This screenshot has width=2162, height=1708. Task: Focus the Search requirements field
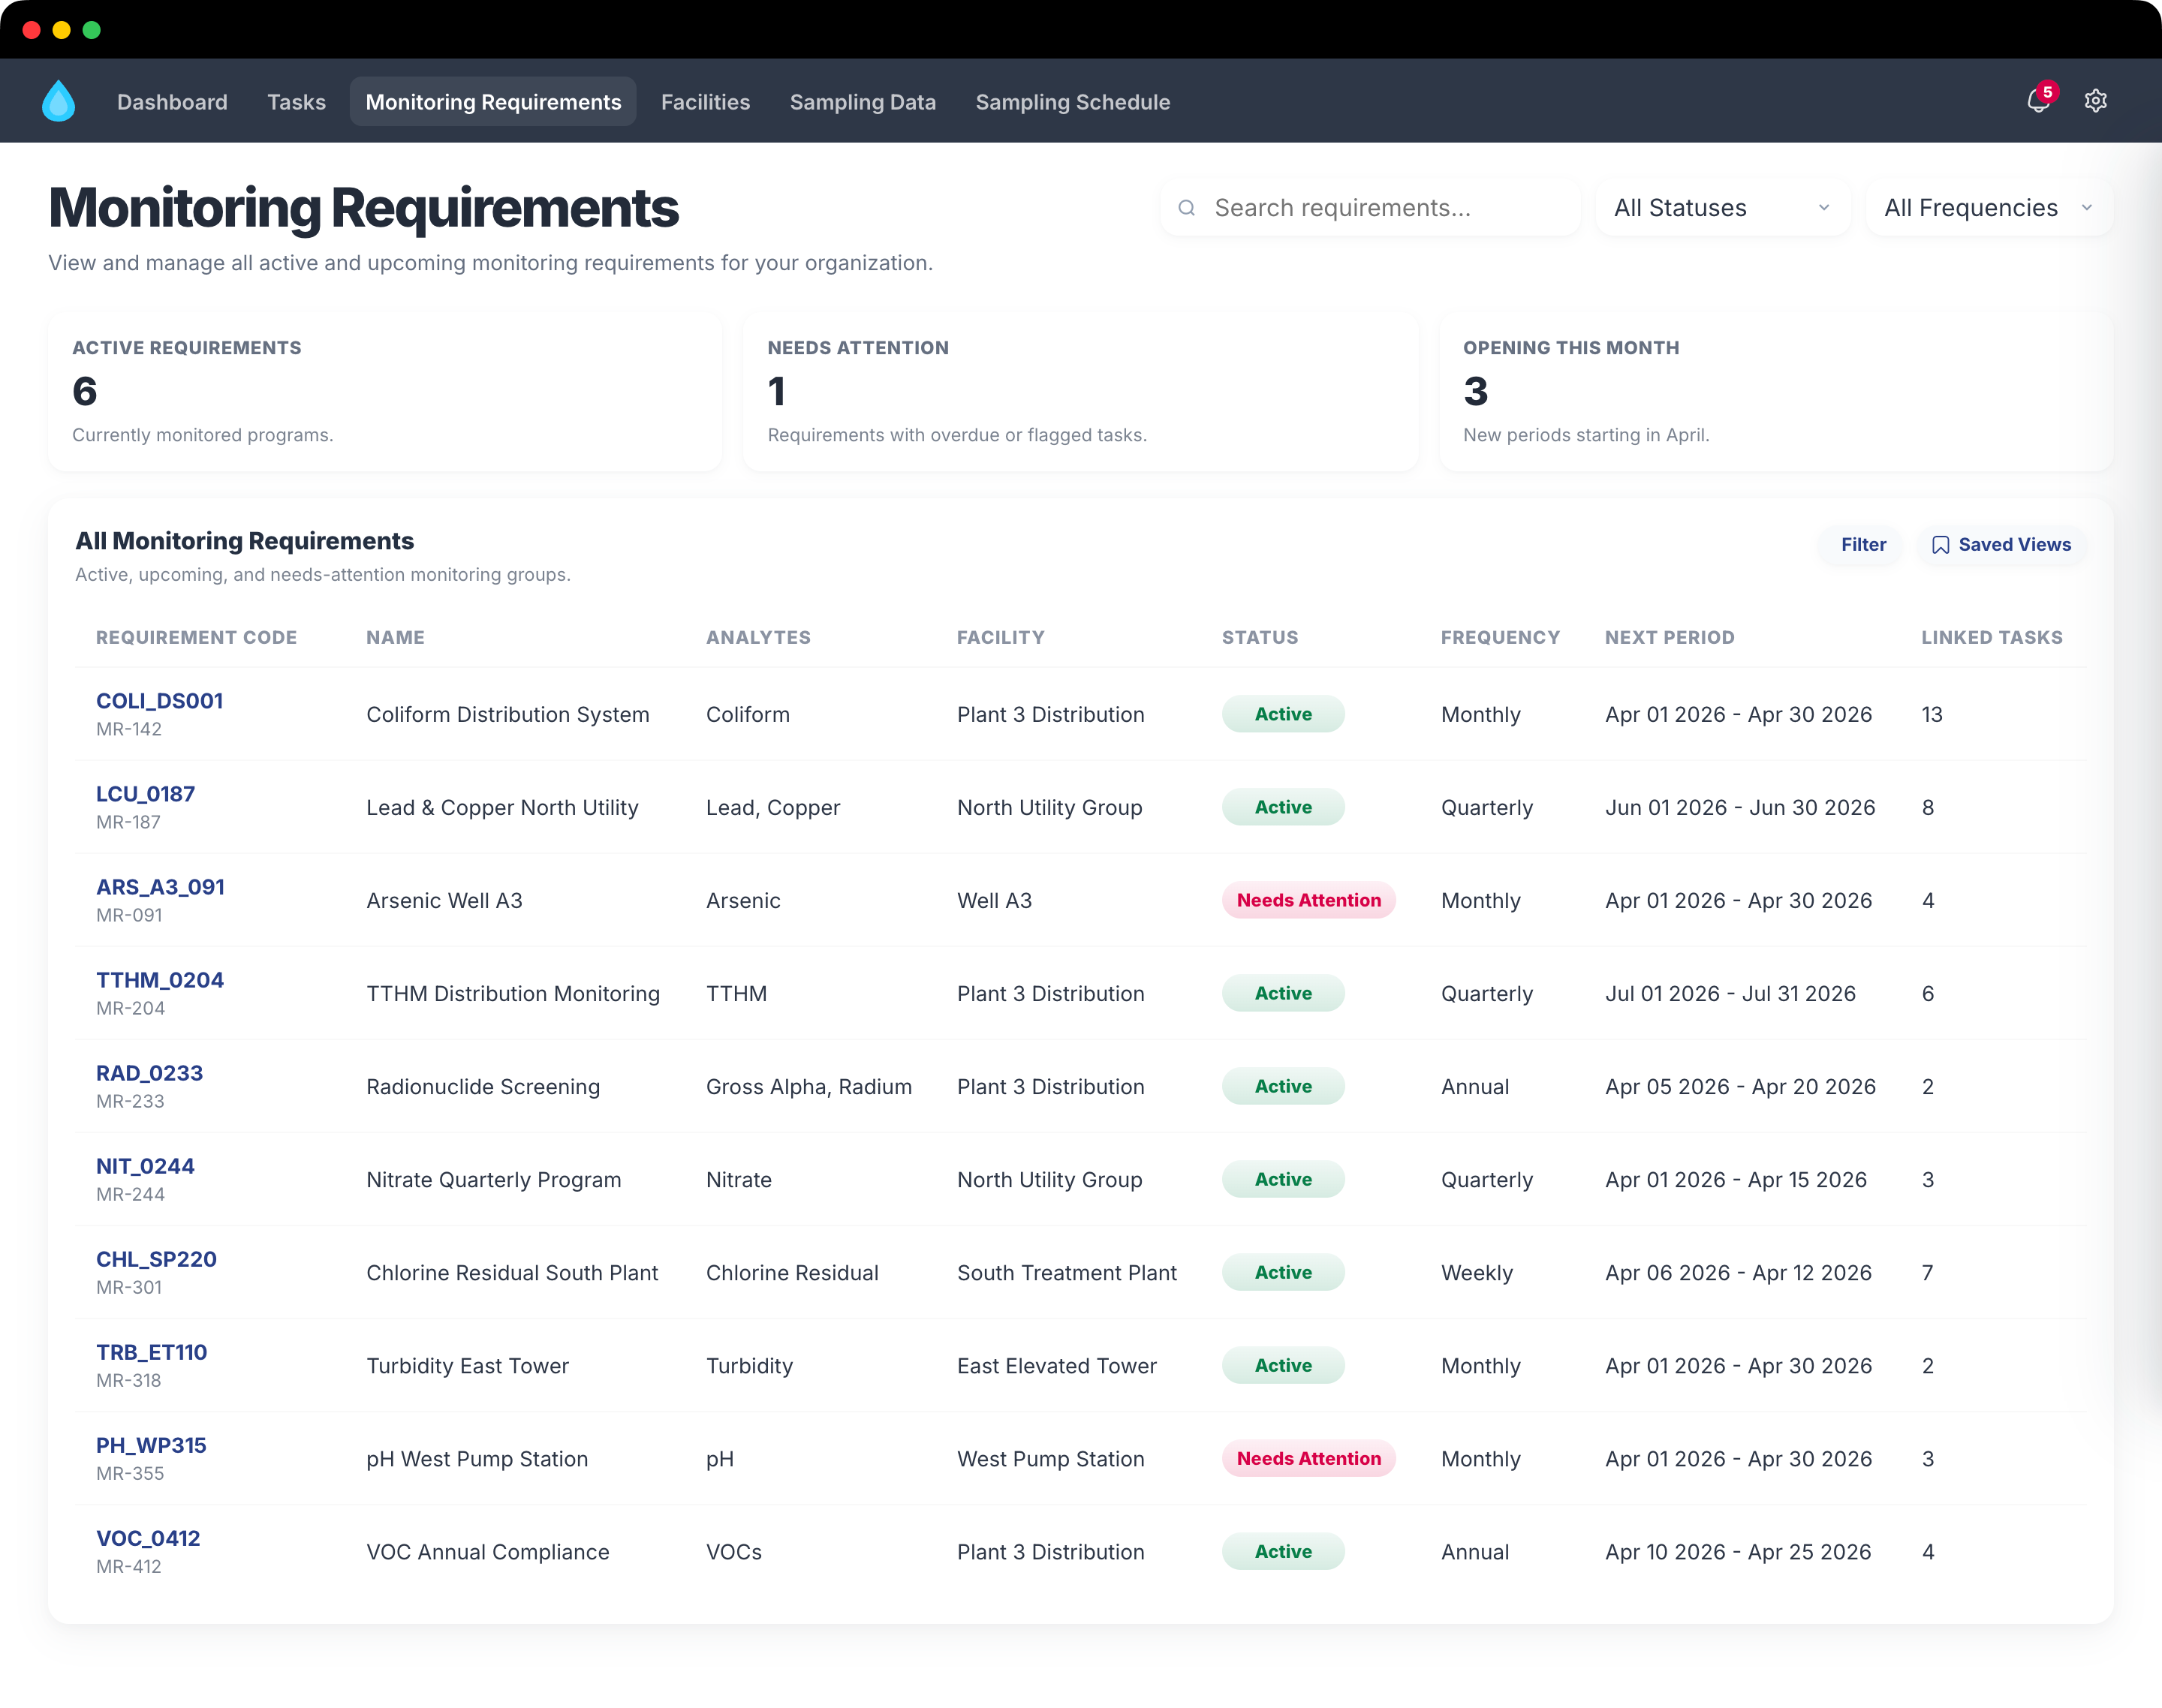pyautogui.click(x=1369, y=208)
